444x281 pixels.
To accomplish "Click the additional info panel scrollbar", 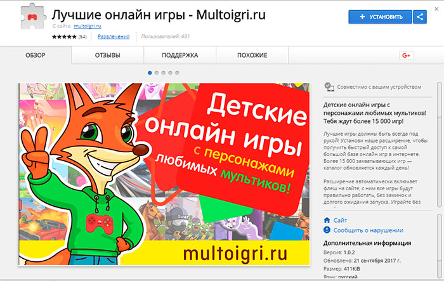I will click(440, 246).
